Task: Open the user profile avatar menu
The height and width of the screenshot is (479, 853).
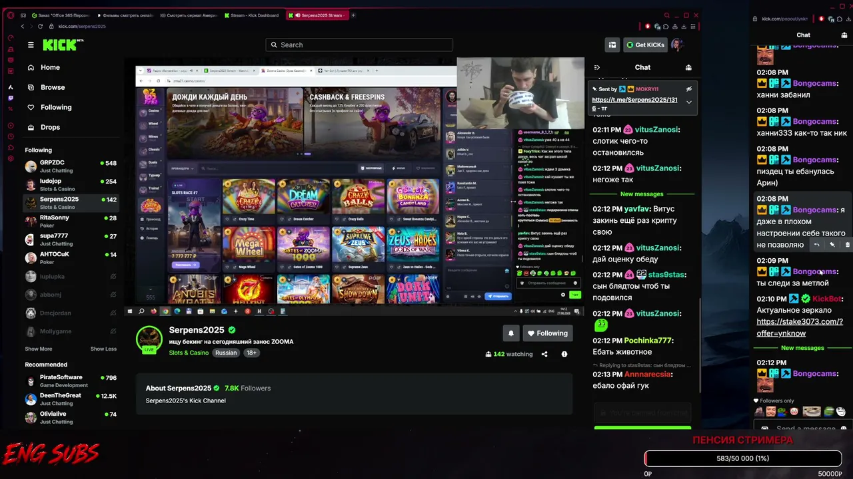Action: pos(677,45)
